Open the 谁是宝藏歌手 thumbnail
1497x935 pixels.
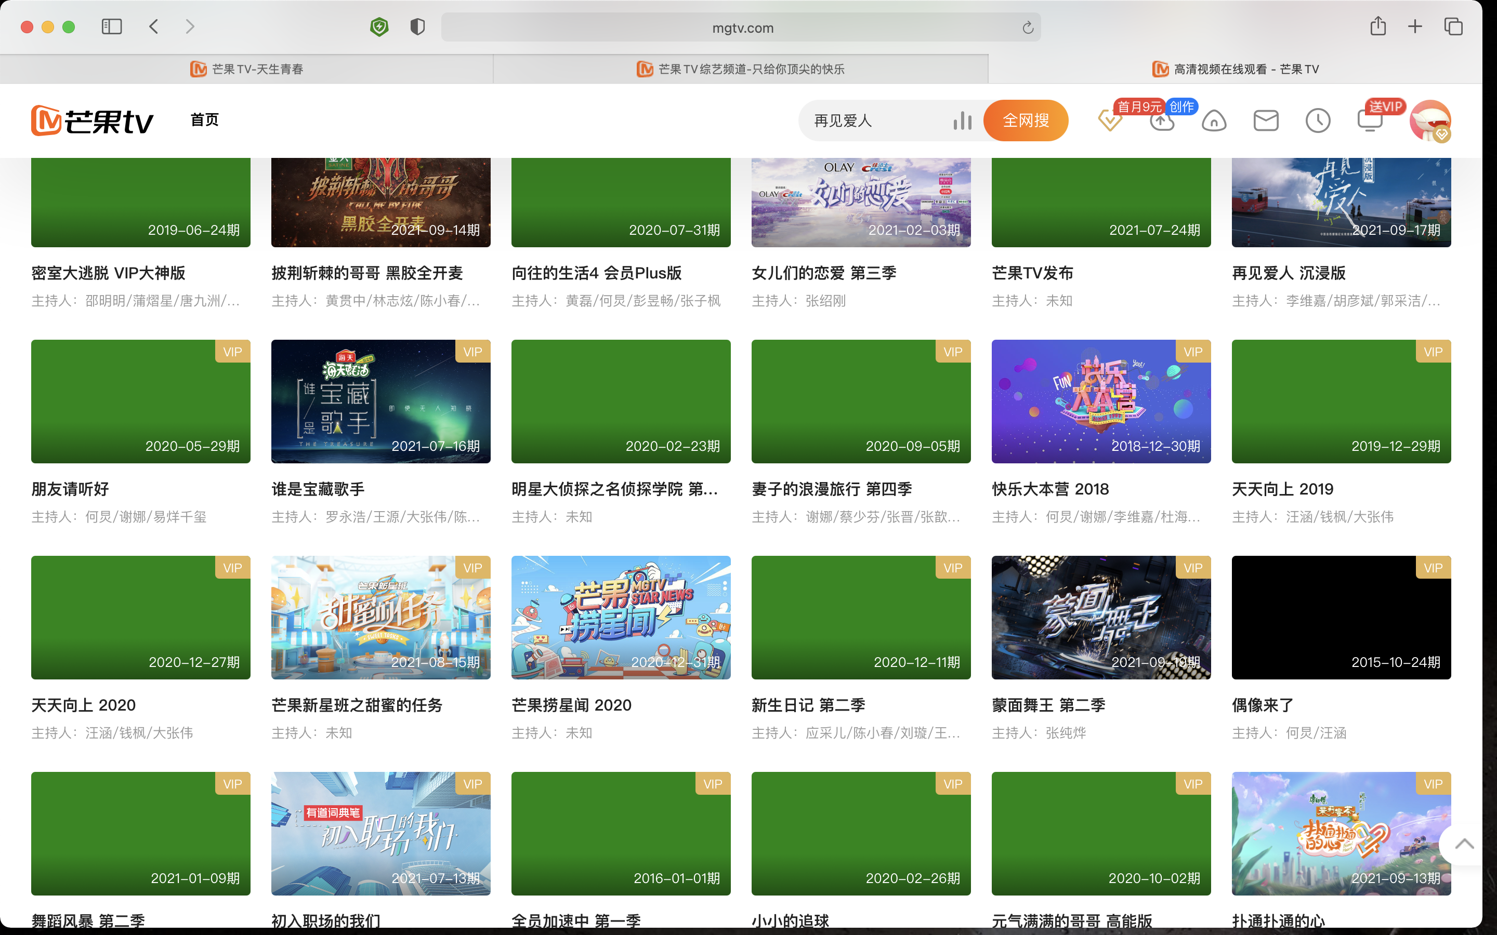pos(380,402)
